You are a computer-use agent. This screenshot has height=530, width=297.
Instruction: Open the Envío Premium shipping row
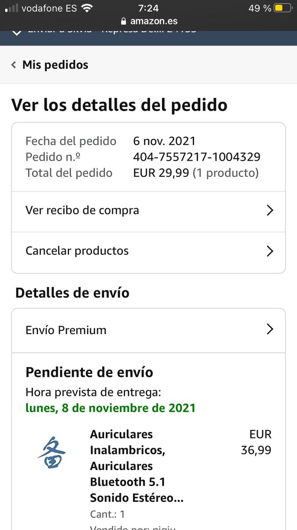66,330
